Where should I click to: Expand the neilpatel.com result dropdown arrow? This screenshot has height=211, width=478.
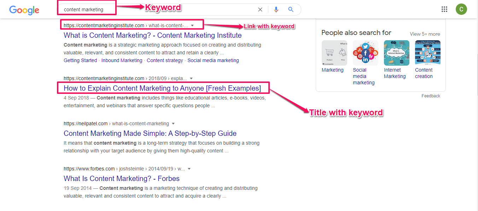pos(173,123)
